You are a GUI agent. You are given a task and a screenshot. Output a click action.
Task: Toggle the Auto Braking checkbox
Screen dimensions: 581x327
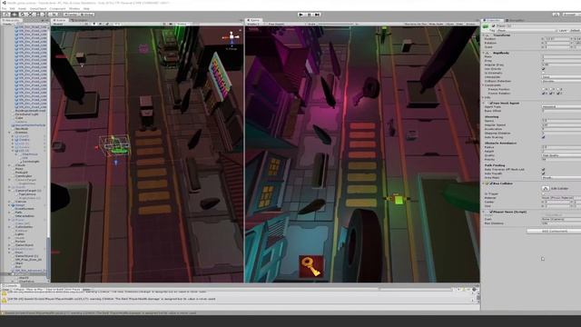coord(544,137)
